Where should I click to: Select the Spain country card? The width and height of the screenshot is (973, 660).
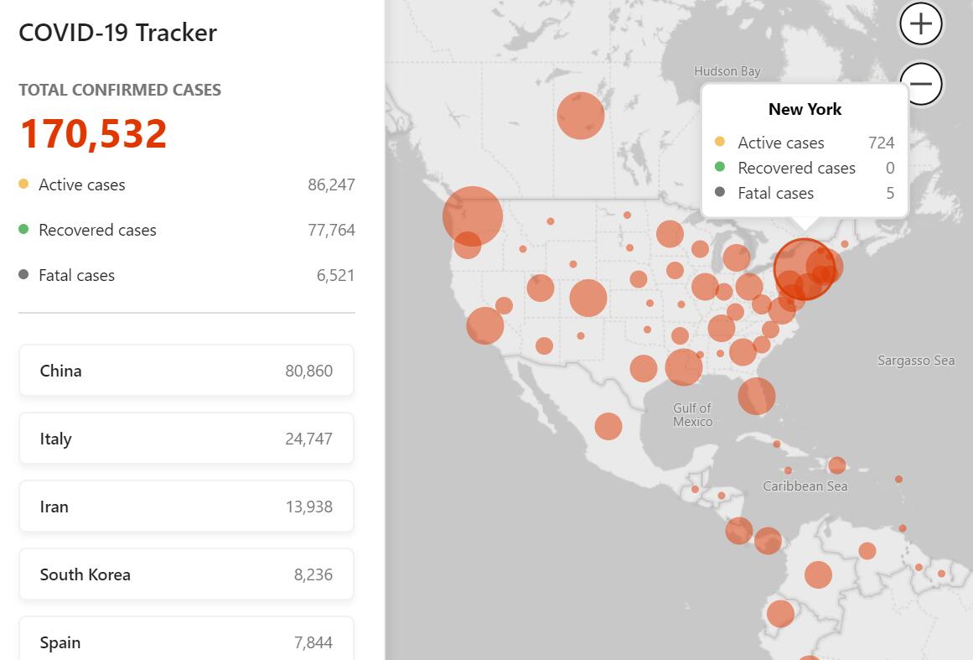point(186,642)
